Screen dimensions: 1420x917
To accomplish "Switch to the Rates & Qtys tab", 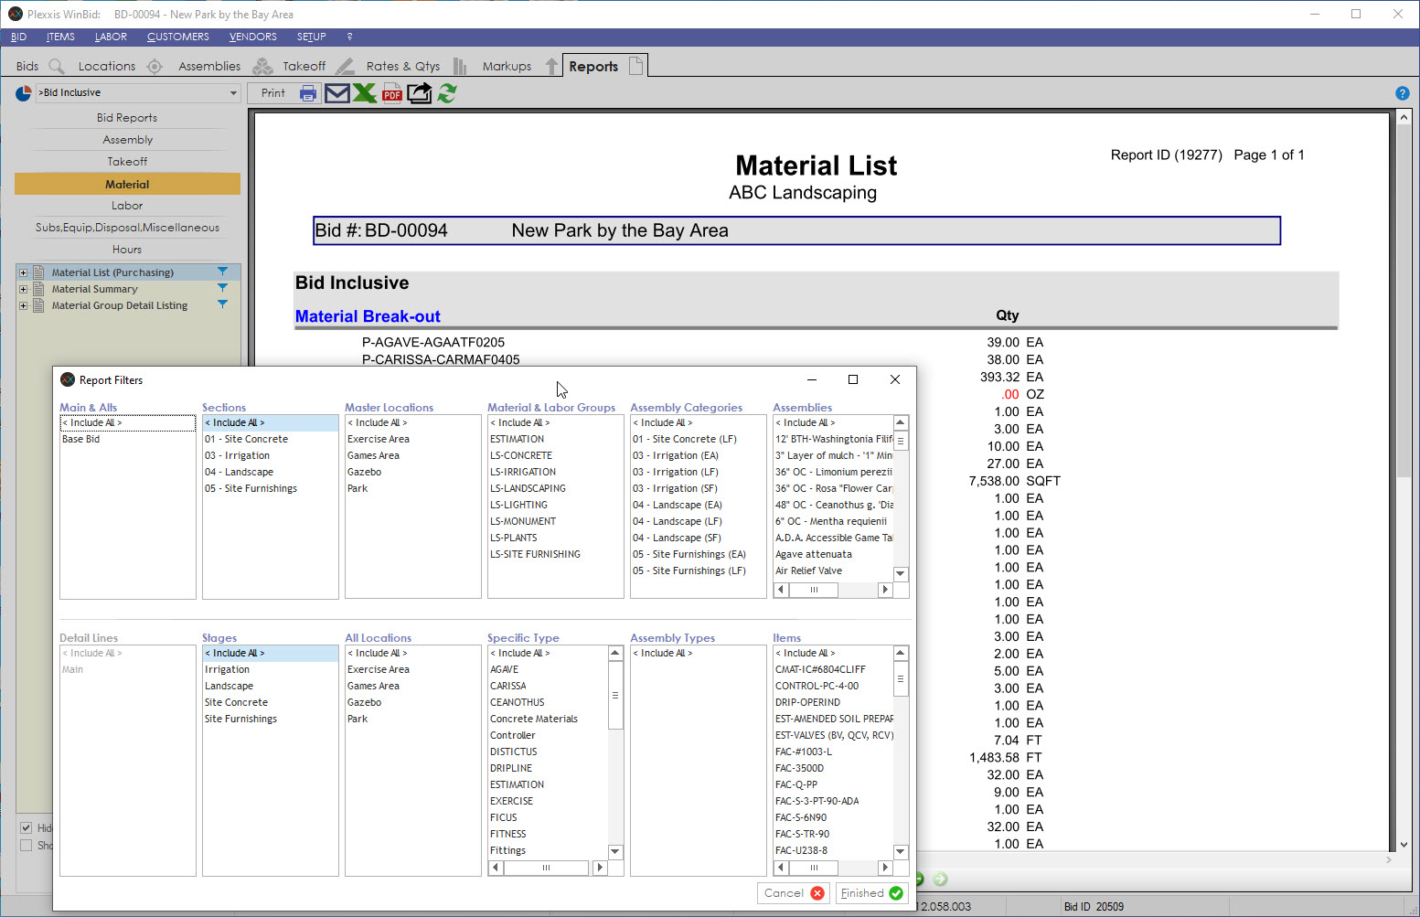I will [403, 66].
